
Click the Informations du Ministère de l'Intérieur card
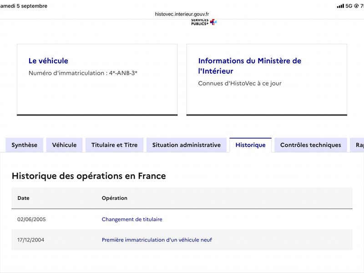pyautogui.click(x=267, y=79)
